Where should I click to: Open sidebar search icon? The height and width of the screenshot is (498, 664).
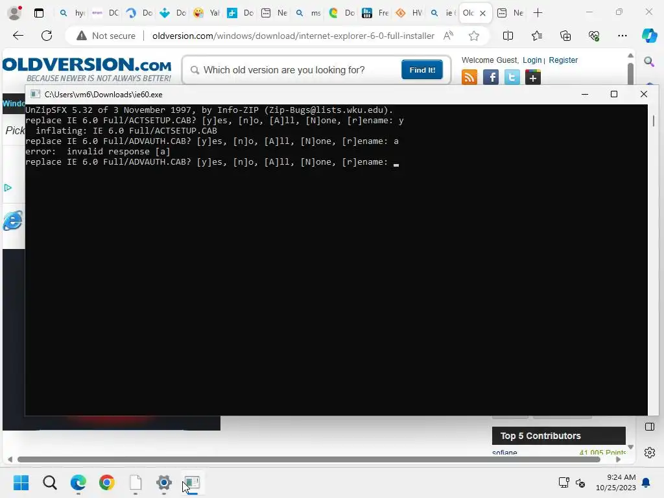coord(649,62)
